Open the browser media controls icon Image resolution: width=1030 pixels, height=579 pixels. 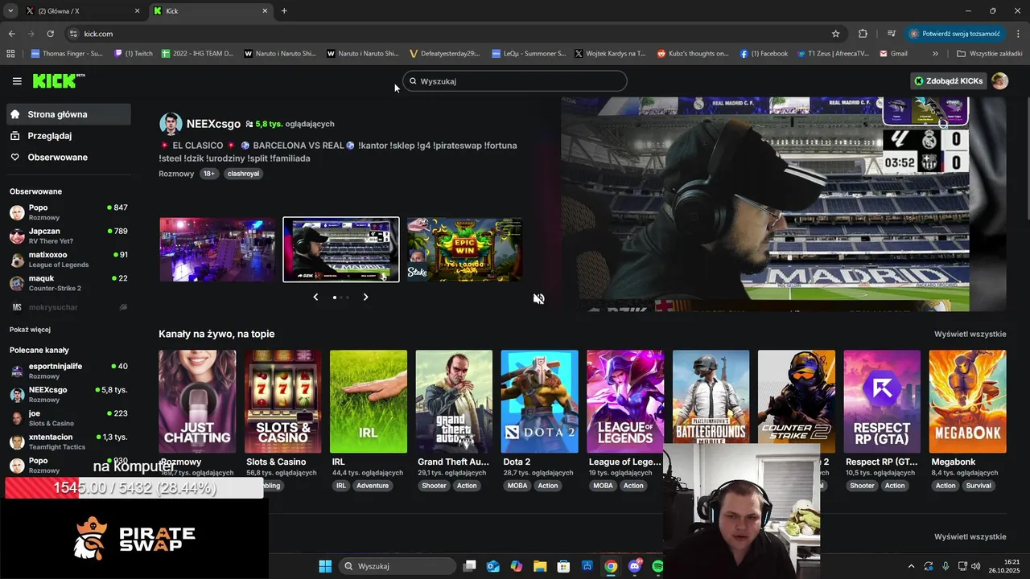point(891,34)
